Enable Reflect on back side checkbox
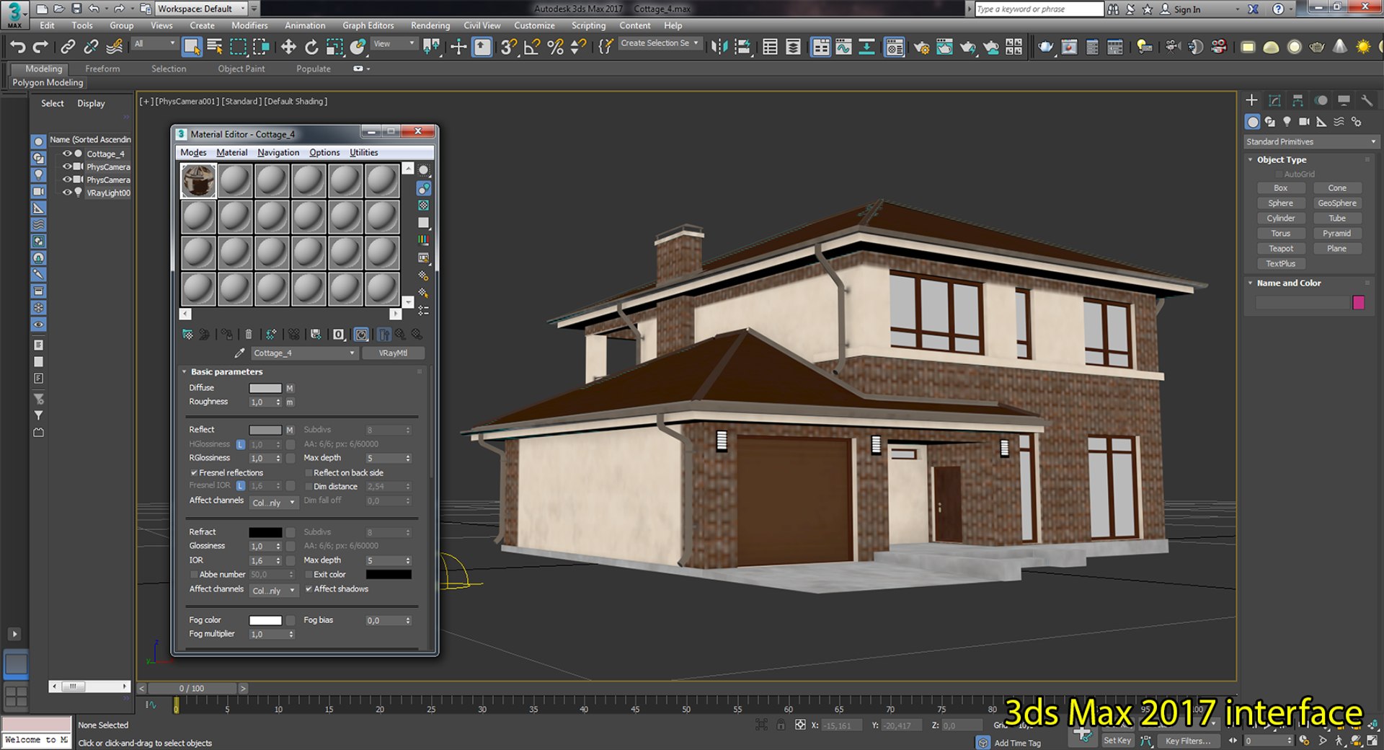 coord(309,473)
